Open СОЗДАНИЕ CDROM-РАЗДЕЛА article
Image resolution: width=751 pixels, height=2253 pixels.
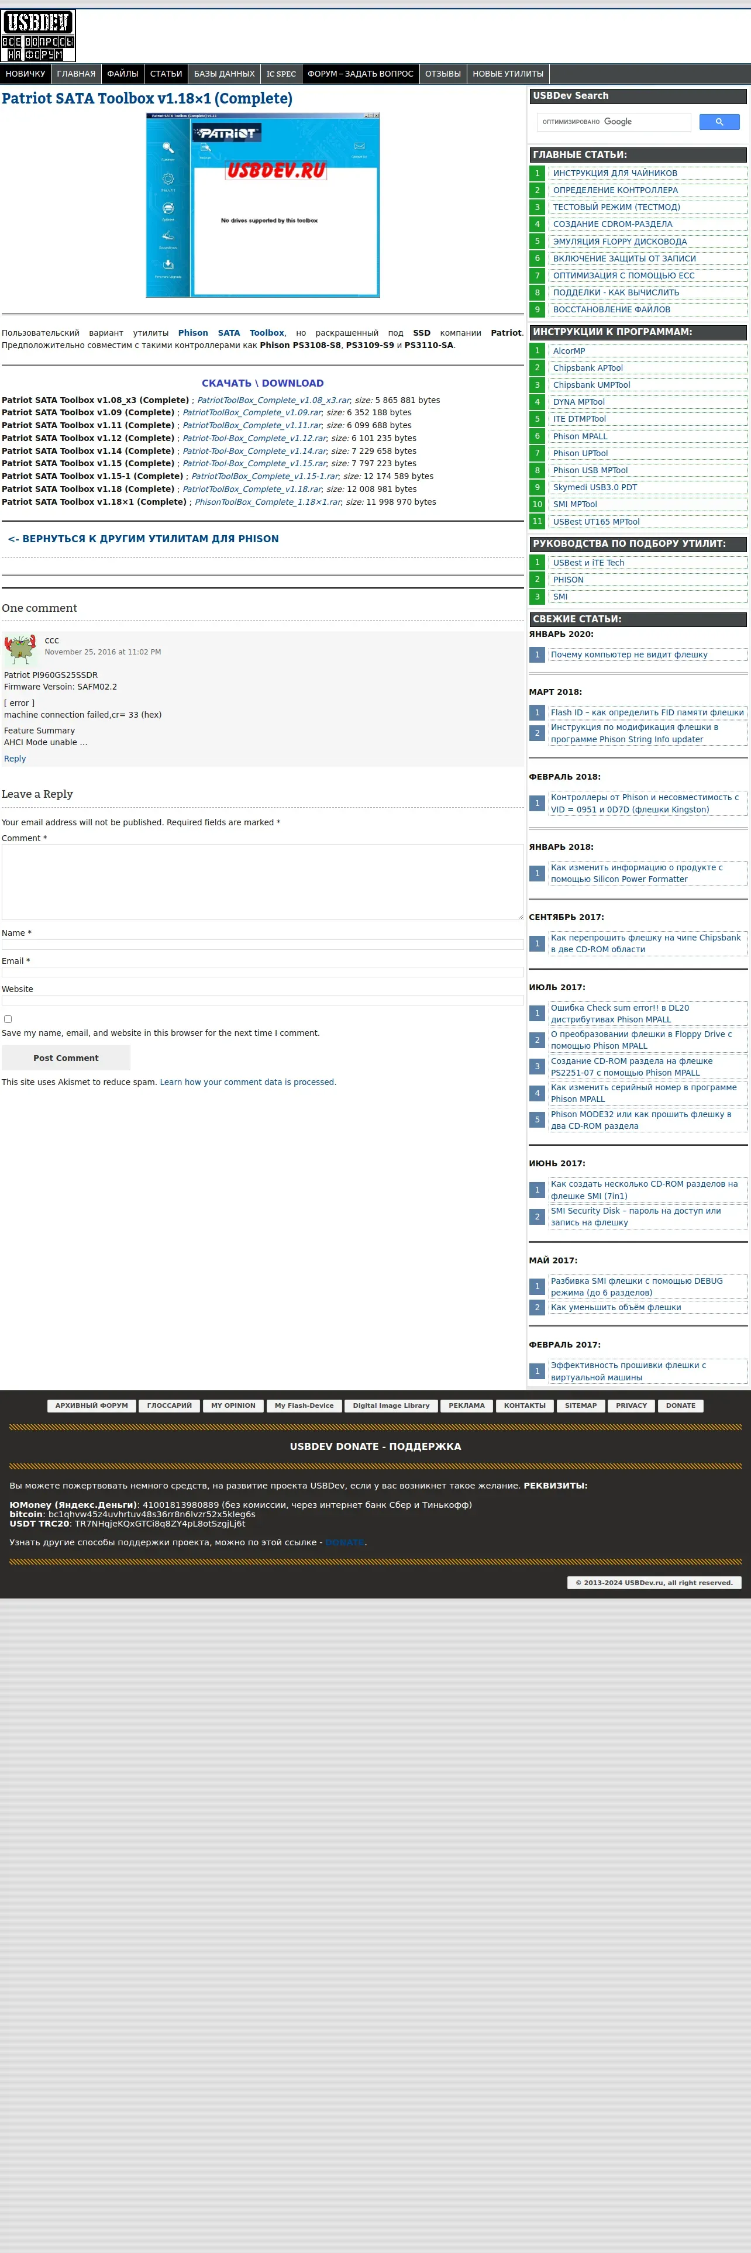coord(647,225)
